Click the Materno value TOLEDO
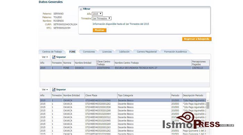243x135 pixels. click(x=58, y=17)
